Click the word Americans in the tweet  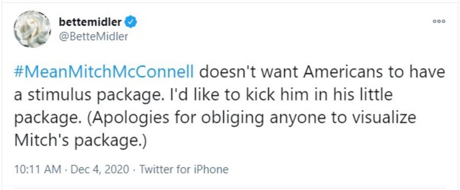pos(343,73)
